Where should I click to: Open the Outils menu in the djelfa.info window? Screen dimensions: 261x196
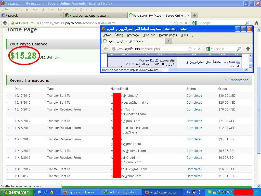click(x=184, y=35)
